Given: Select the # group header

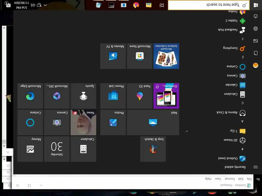Looking at the screenshot, I should tap(242, 149).
